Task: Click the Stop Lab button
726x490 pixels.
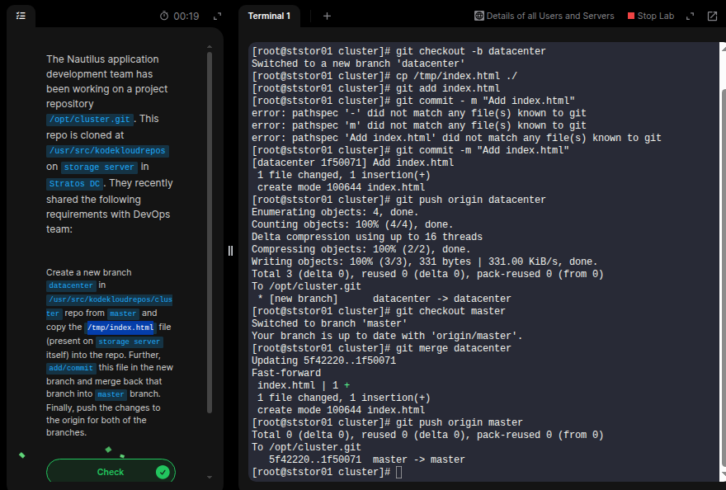Action: coord(651,16)
